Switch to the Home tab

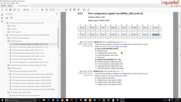pyautogui.click(x=3, y=6)
